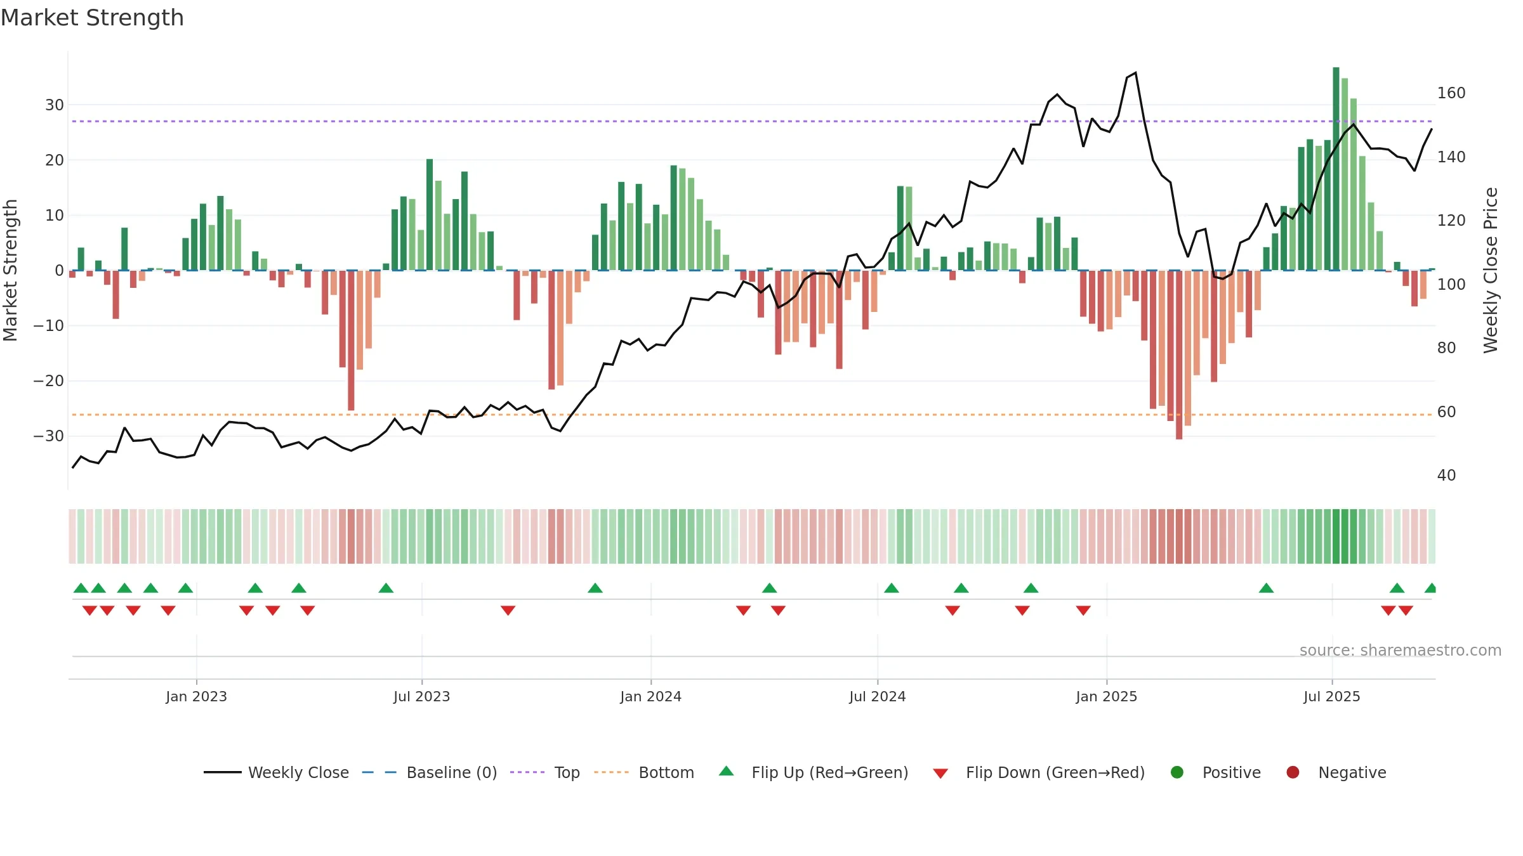Click the right axis price label 120
The image size is (1523, 856).
(x=1451, y=221)
